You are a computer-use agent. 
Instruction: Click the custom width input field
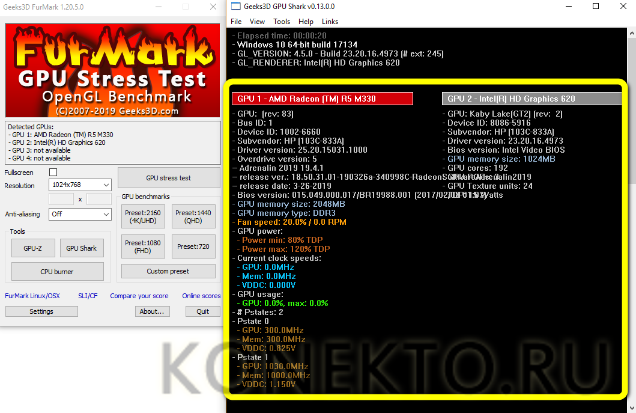61,199
